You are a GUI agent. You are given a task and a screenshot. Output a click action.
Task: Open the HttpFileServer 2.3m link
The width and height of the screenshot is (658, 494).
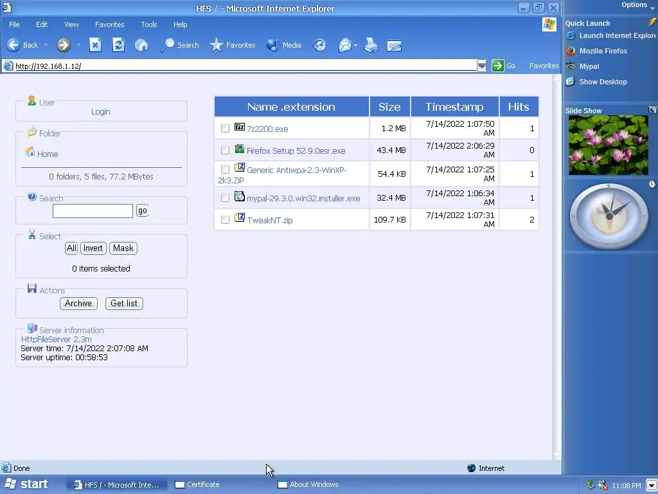click(x=57, y=339)
